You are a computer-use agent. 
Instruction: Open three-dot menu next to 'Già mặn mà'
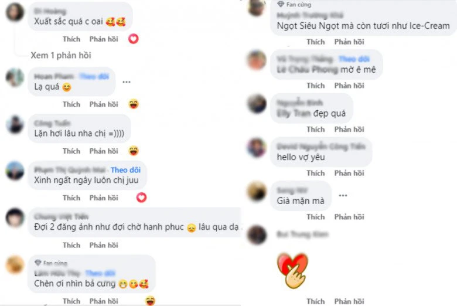tap(343, 195)
